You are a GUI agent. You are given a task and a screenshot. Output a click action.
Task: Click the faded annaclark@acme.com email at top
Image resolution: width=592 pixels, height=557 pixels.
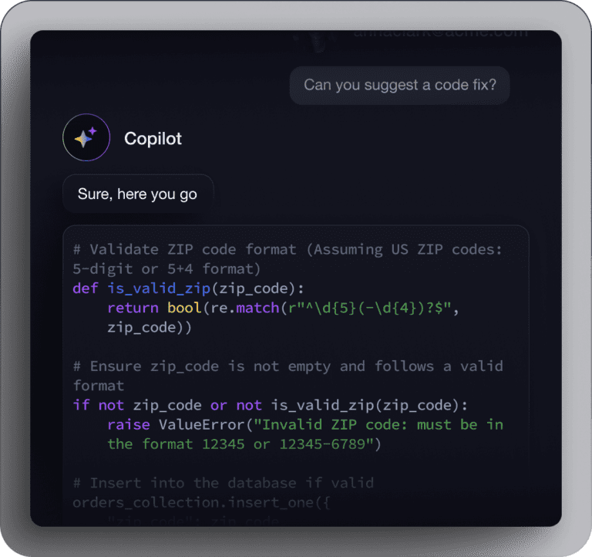440,32
